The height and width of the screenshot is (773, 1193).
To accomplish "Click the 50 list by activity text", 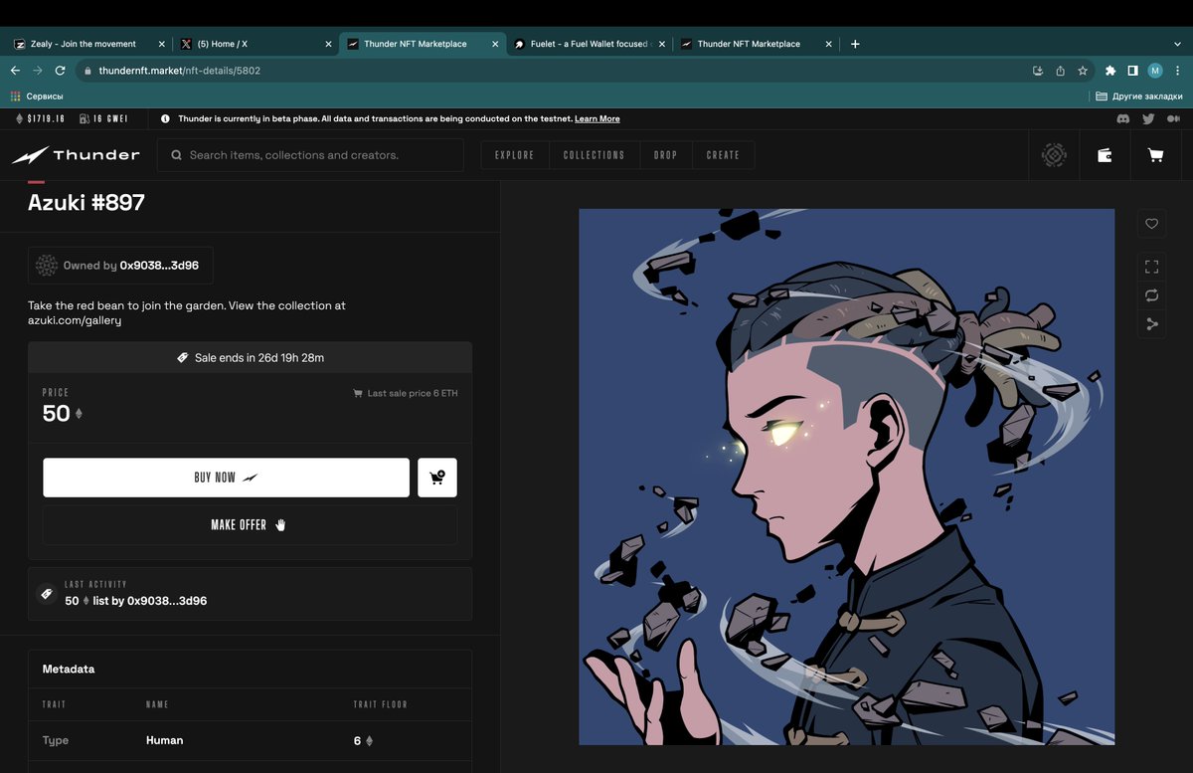I will coord(136,601).
